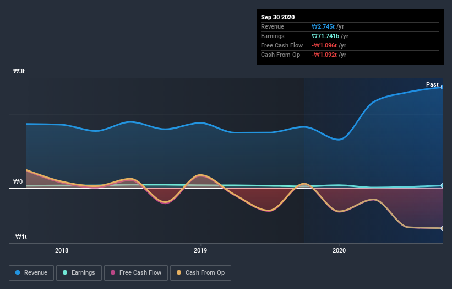Image resolution: width=452 pixels, height=289 pixels.
Task: Click the Free Cash Flow value -₩1.096t
Action: pos(324,45)
